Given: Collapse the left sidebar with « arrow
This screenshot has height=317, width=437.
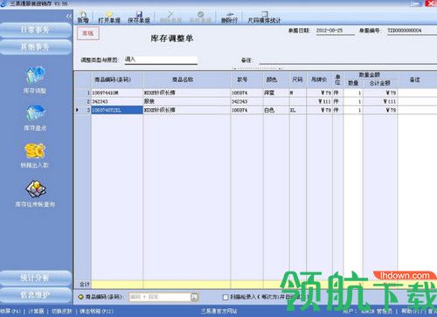Looking at the screenshot, I should [69, 17].
